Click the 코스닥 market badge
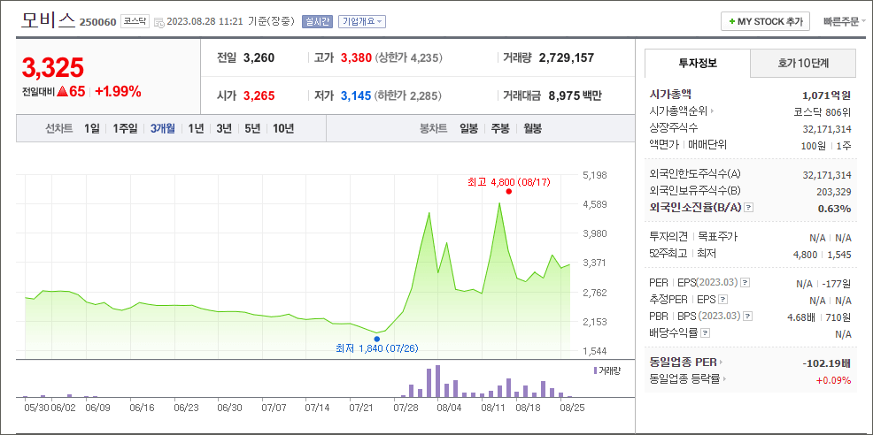Screen dimensions: 873x435 135,22
